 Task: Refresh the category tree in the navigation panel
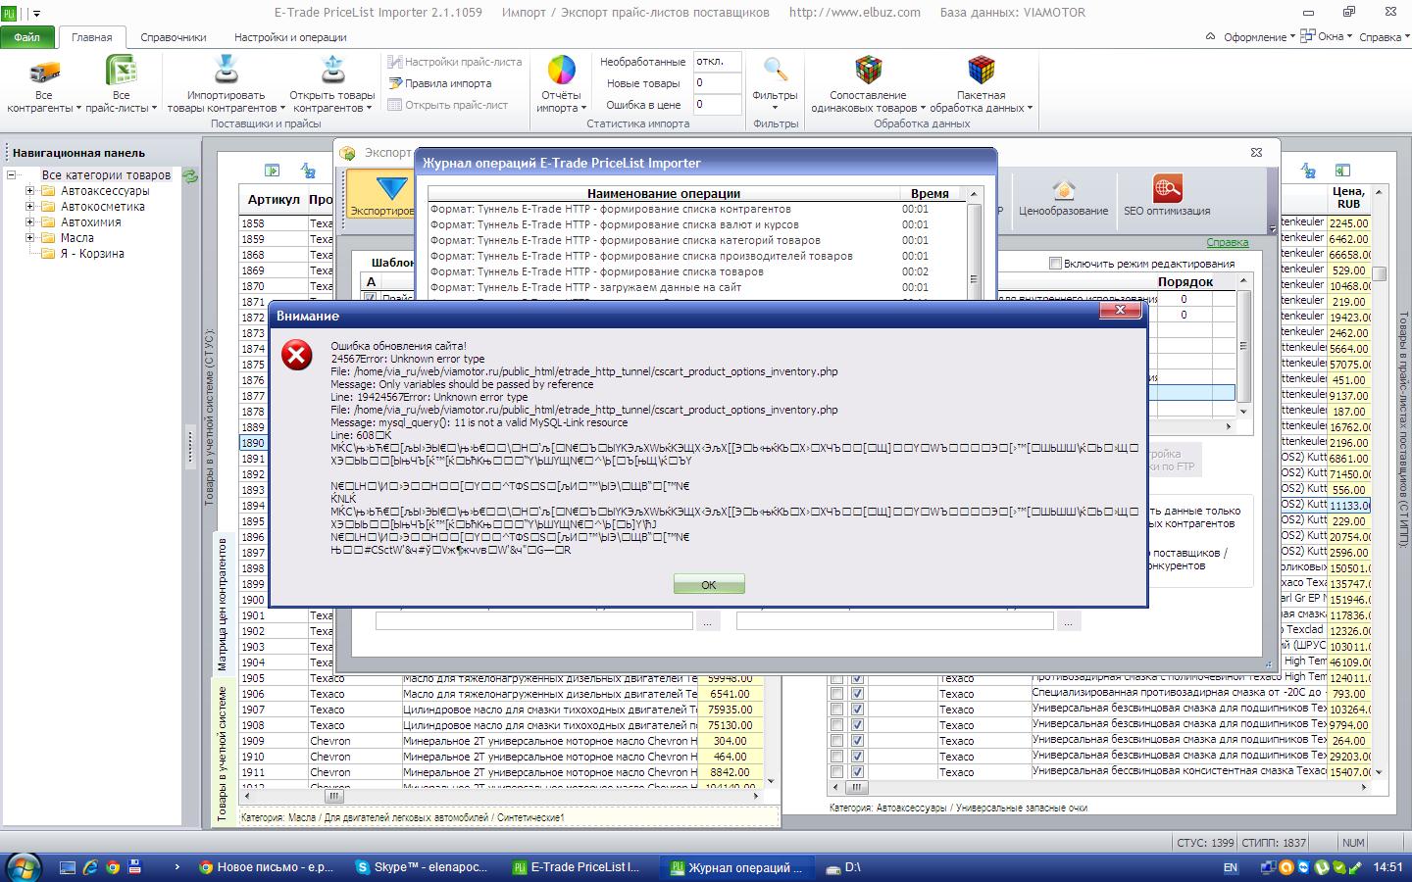[x=190, y=175]
